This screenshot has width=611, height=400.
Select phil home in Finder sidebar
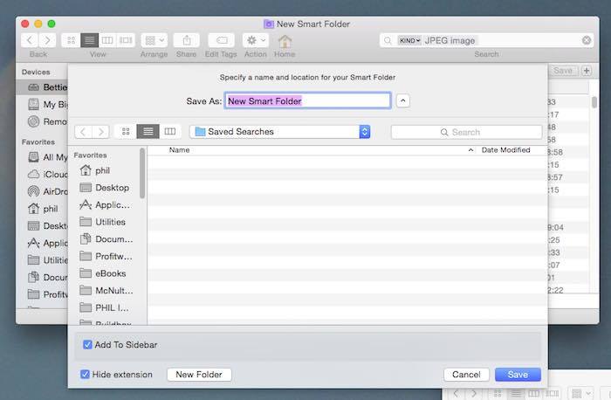coord(44,209)
